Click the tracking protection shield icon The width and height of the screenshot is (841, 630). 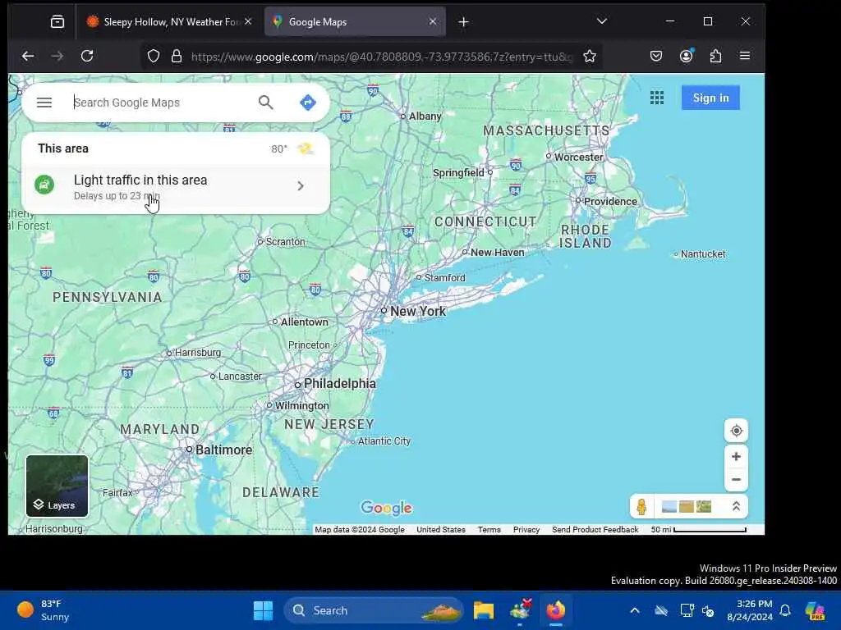point(154,57)
